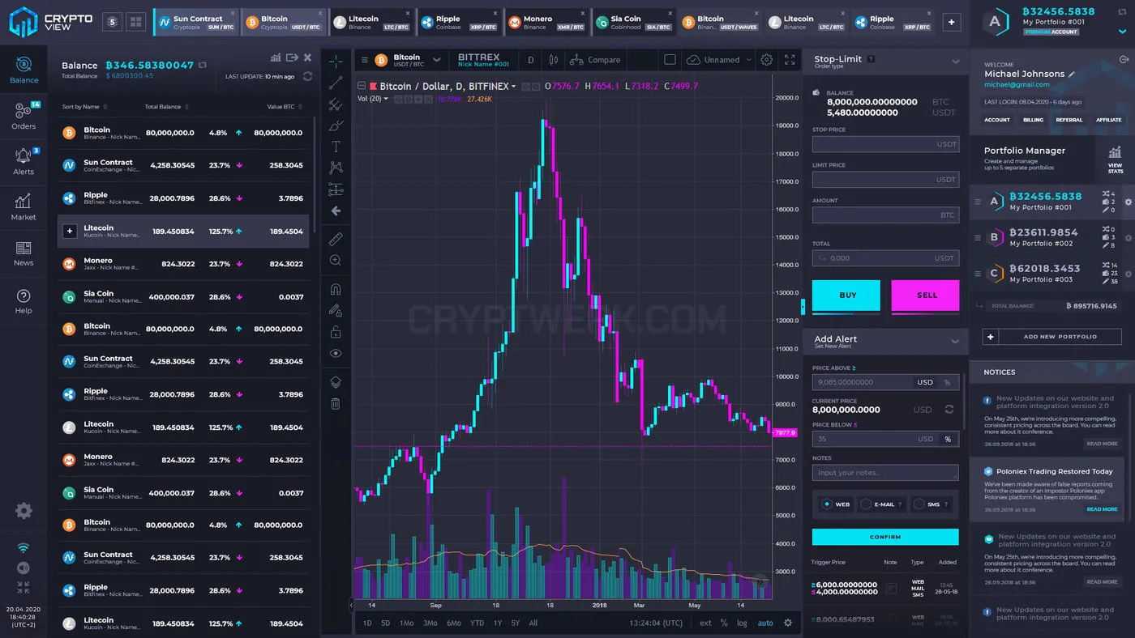The image size is (1135, 638).
Task: Switch Price Below unit to USD
Action: coord(925,439)
